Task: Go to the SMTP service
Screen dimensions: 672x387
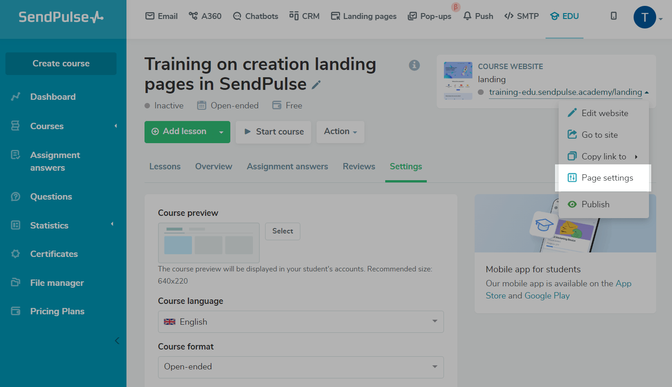Action: (x=522, y=16)
